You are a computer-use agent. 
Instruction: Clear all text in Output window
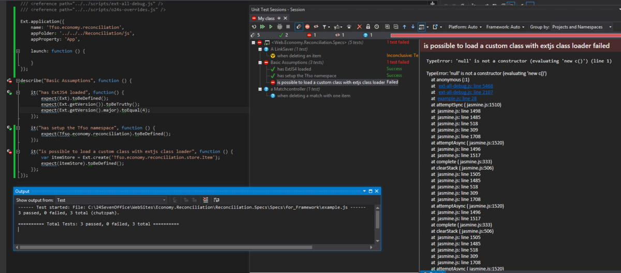205,200
